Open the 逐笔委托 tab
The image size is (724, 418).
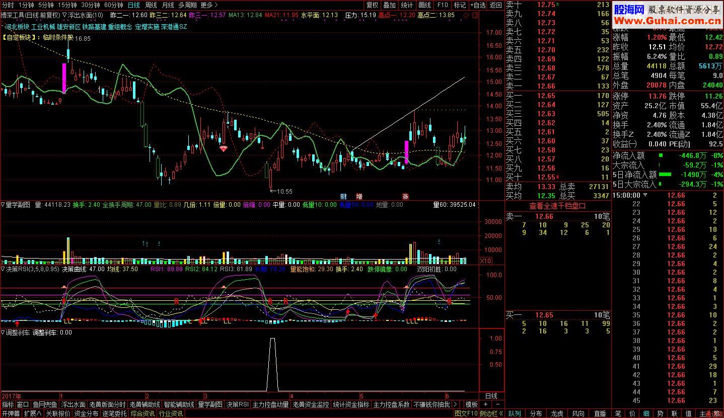coord(115,413)
